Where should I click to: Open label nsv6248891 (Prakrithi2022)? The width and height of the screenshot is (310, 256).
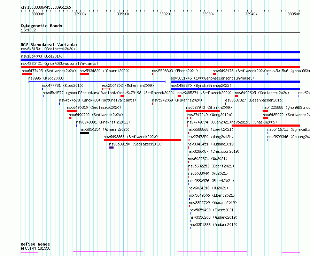103,122
